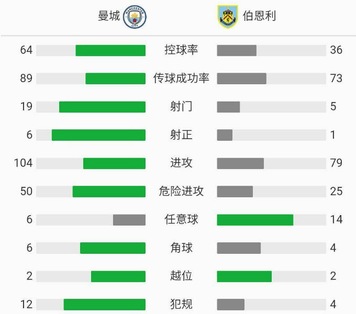
Task: Click the Burnley club crest
Action: point(227,16)
